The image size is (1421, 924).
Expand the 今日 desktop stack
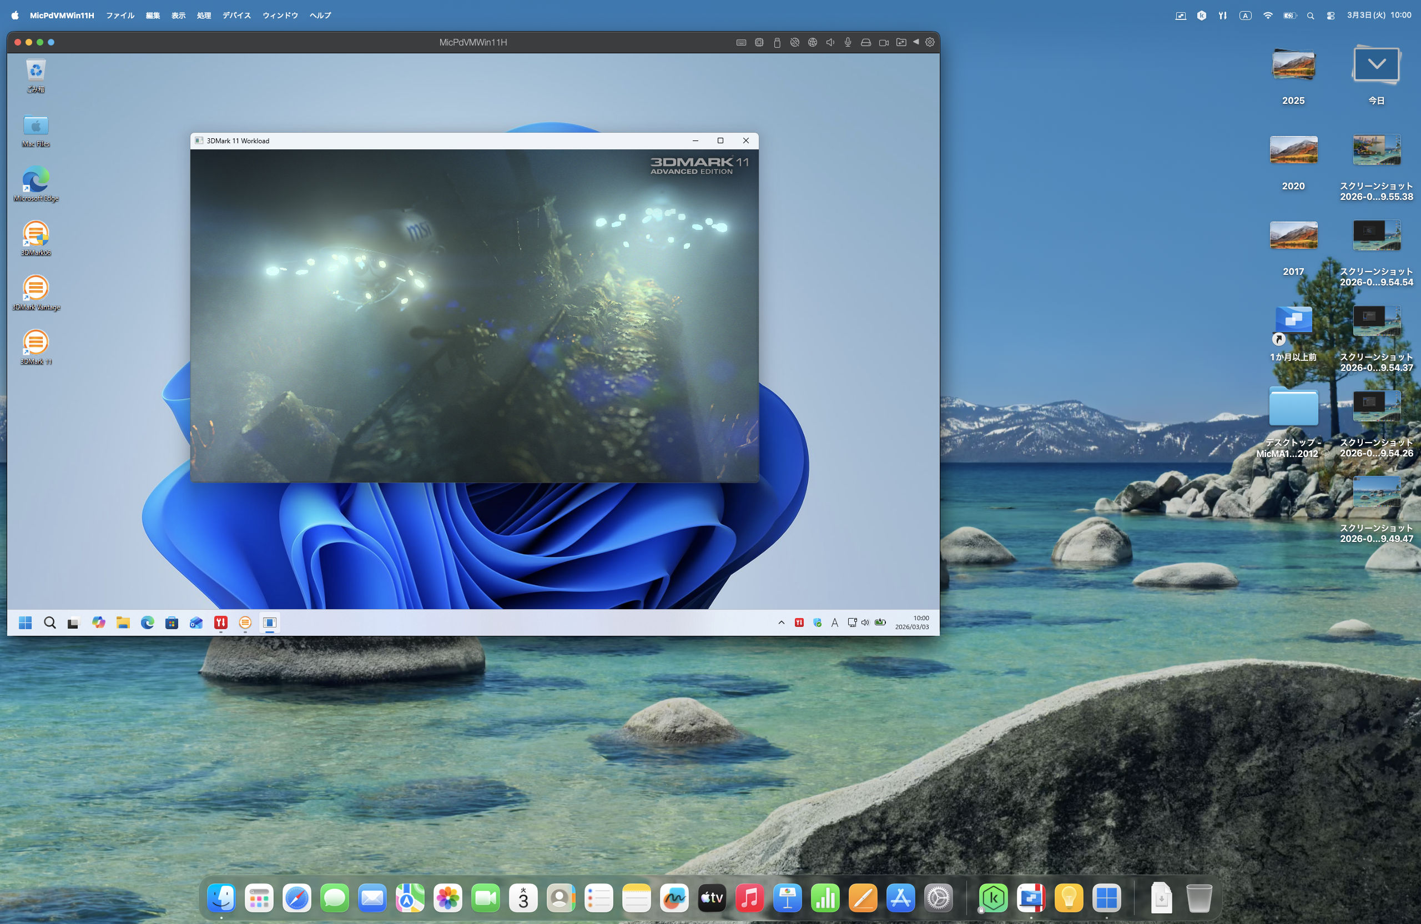tap(1376, 66)
